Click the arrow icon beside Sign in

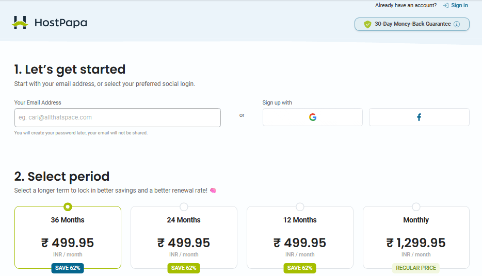tap(445, 6)
